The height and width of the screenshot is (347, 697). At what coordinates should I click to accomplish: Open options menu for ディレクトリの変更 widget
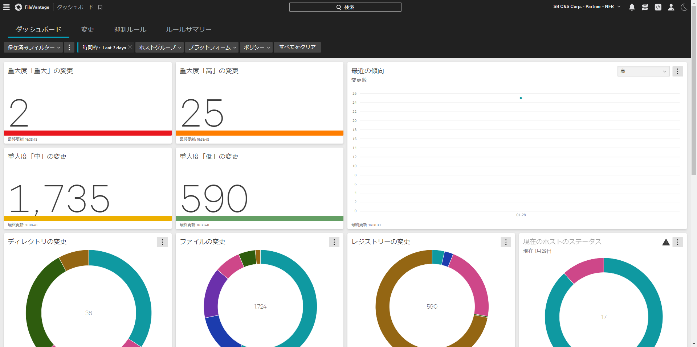pos(162,242)
